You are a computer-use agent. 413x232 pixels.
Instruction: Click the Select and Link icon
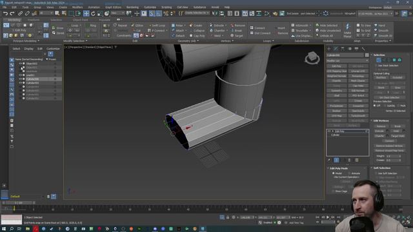click(20, 14)
